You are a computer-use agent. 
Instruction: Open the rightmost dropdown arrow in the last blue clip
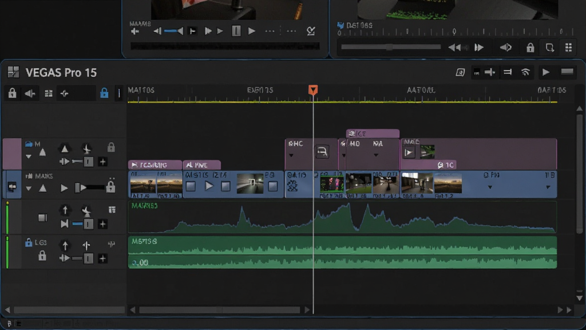(x=548, y=187)
